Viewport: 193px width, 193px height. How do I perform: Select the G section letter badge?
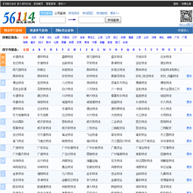pos(3,148)
